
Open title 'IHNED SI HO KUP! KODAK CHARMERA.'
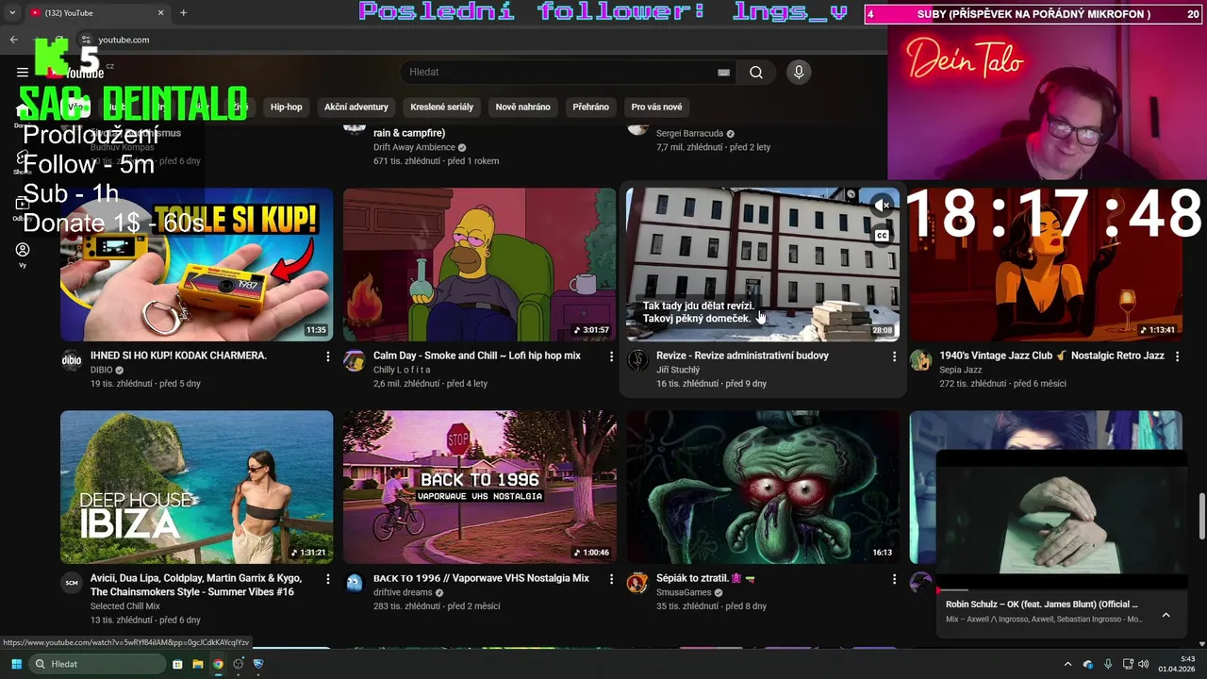pos(178,356)
